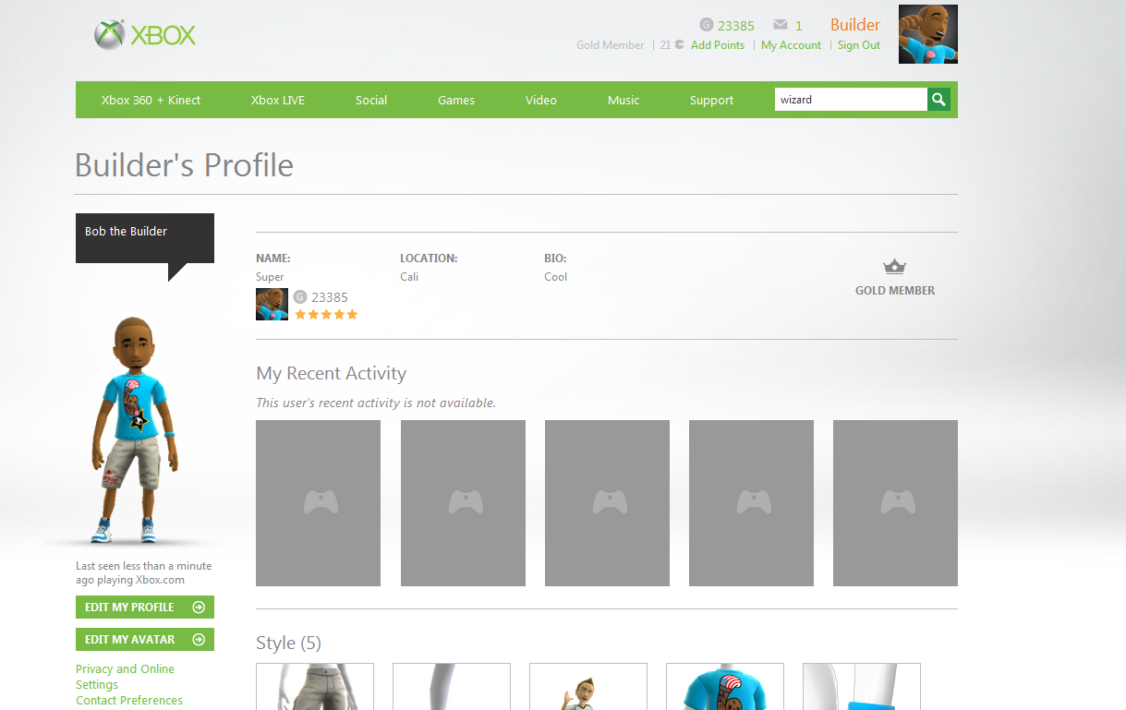Click arrow icon on Edit My Avatar button

click(x=199, y=640)
